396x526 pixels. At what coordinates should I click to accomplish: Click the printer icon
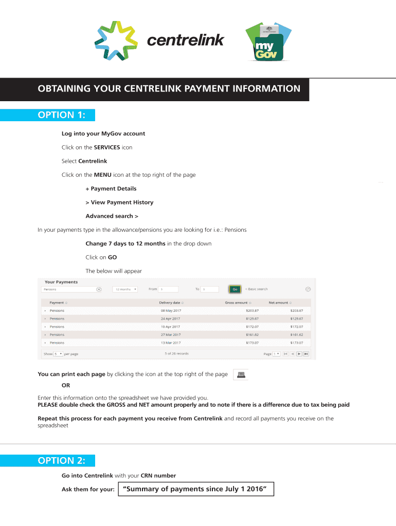click(240, 375)
